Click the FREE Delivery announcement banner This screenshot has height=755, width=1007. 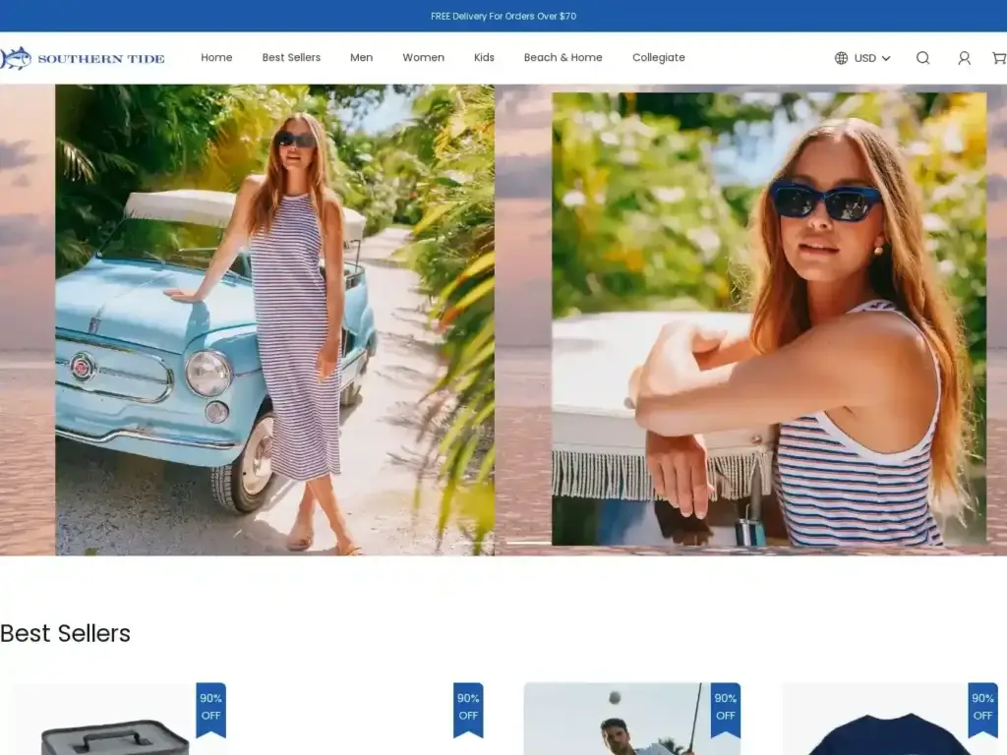point(503,15)
